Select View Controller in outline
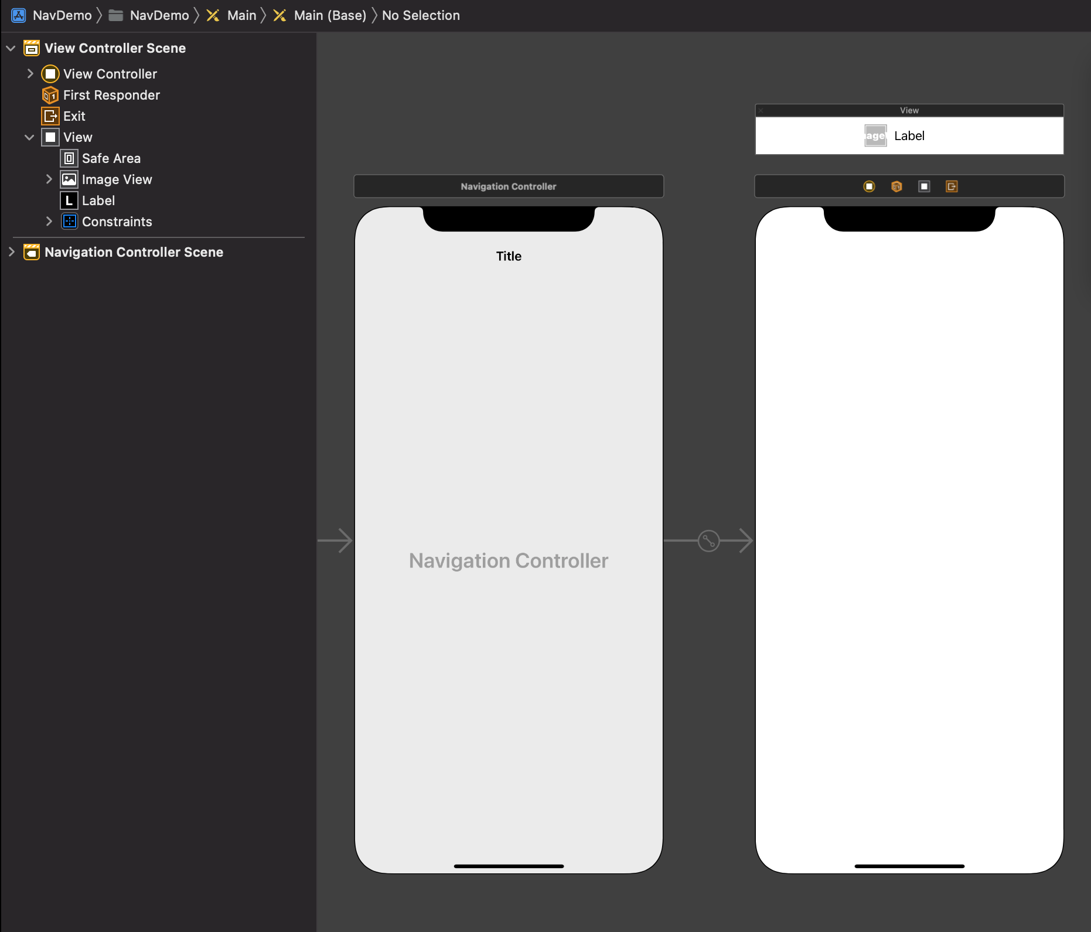Image resolution: width=1091 pixels, height=932 pixels. (110, 74)
